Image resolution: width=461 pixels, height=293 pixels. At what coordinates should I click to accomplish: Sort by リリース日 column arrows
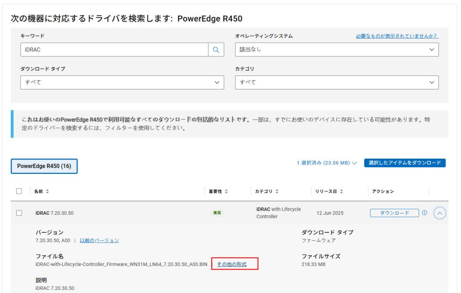[x=341, y=191]
